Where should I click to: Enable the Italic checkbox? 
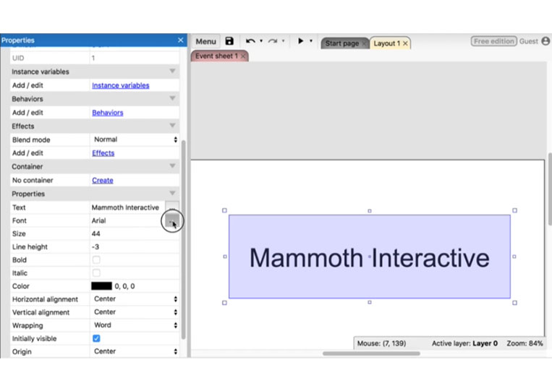click(96, 273)
